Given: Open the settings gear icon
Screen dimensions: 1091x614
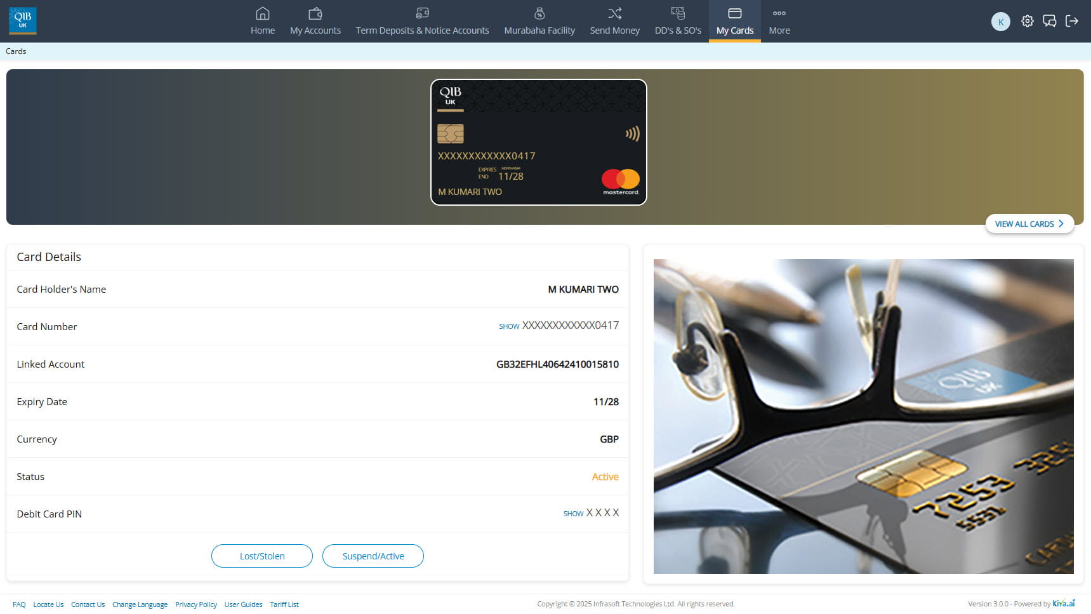Looking at the screenshot, I should [1027, 21].
